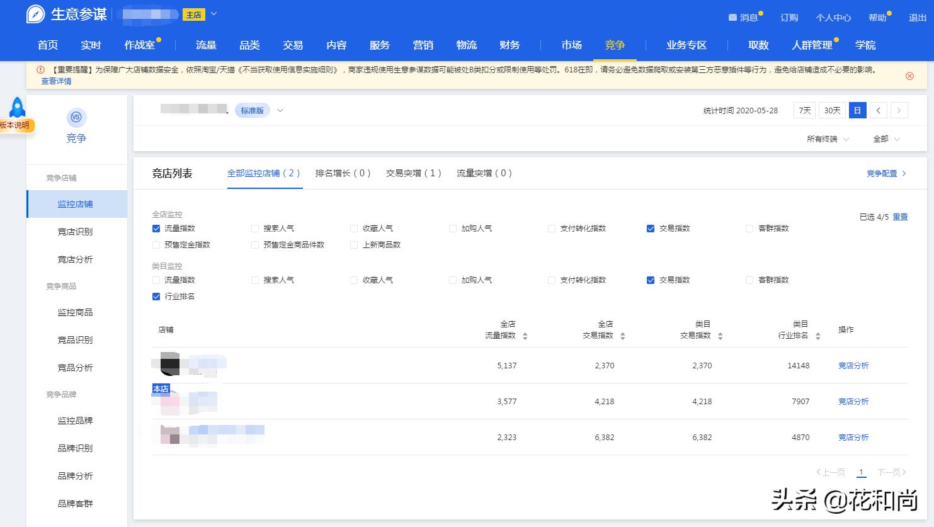Image resolution: width=934 pixels, height=527 pixels.
Task: Open 竞争配置 settings link
Action: (x=882, y=173)
